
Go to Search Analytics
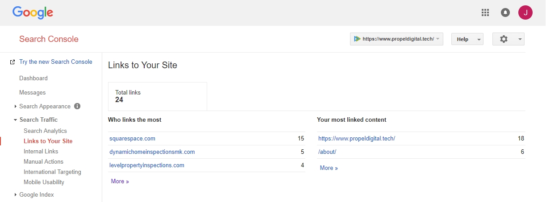(x=46, y=131)
